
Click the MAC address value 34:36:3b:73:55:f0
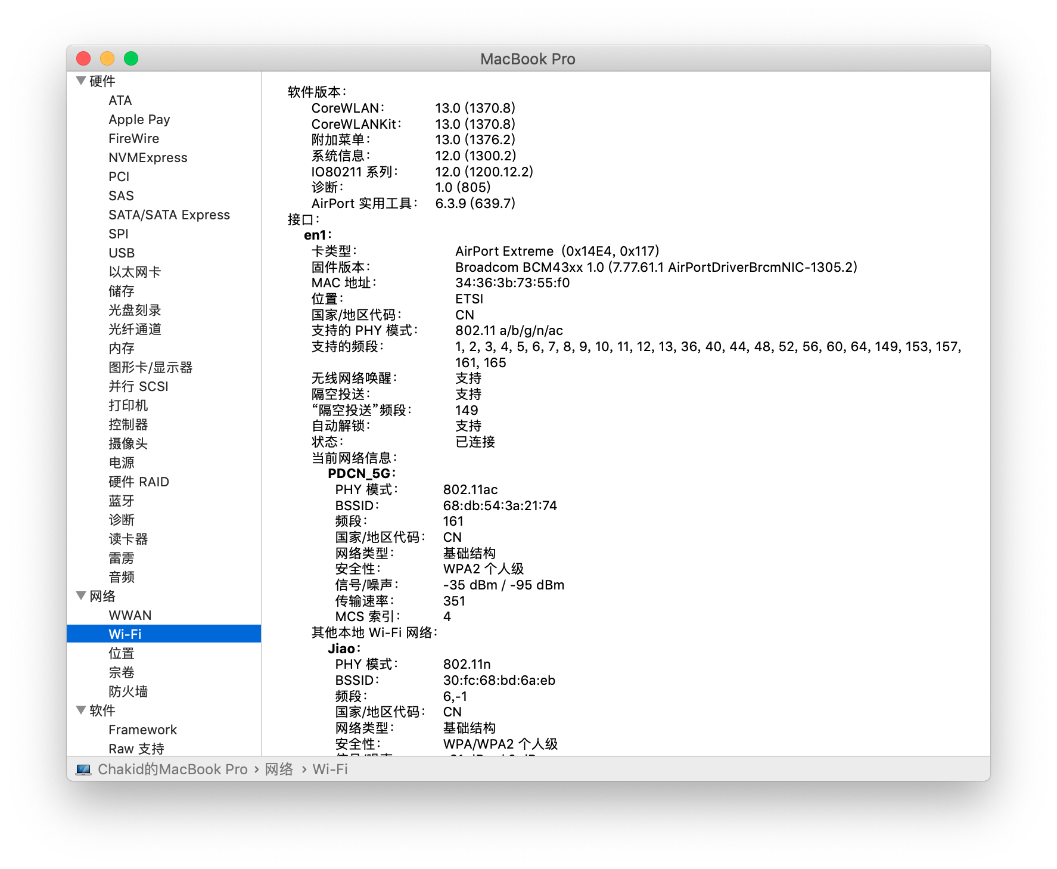coord(512,283)
